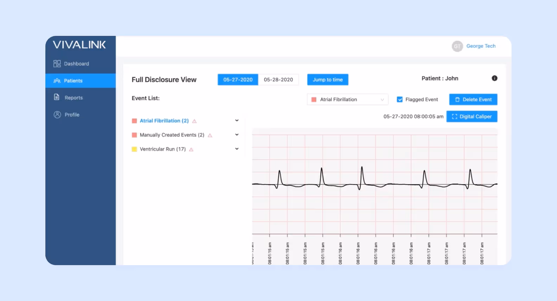The image size is (557, 301).
Task: Select the Patients people icon
Action: tap(57, 81)
